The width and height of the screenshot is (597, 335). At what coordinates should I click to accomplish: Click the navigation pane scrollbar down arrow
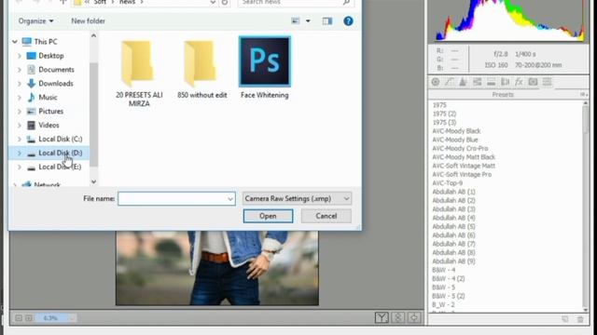(x=93, y=182)
